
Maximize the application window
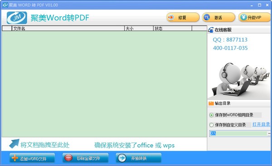coord(259,5)
